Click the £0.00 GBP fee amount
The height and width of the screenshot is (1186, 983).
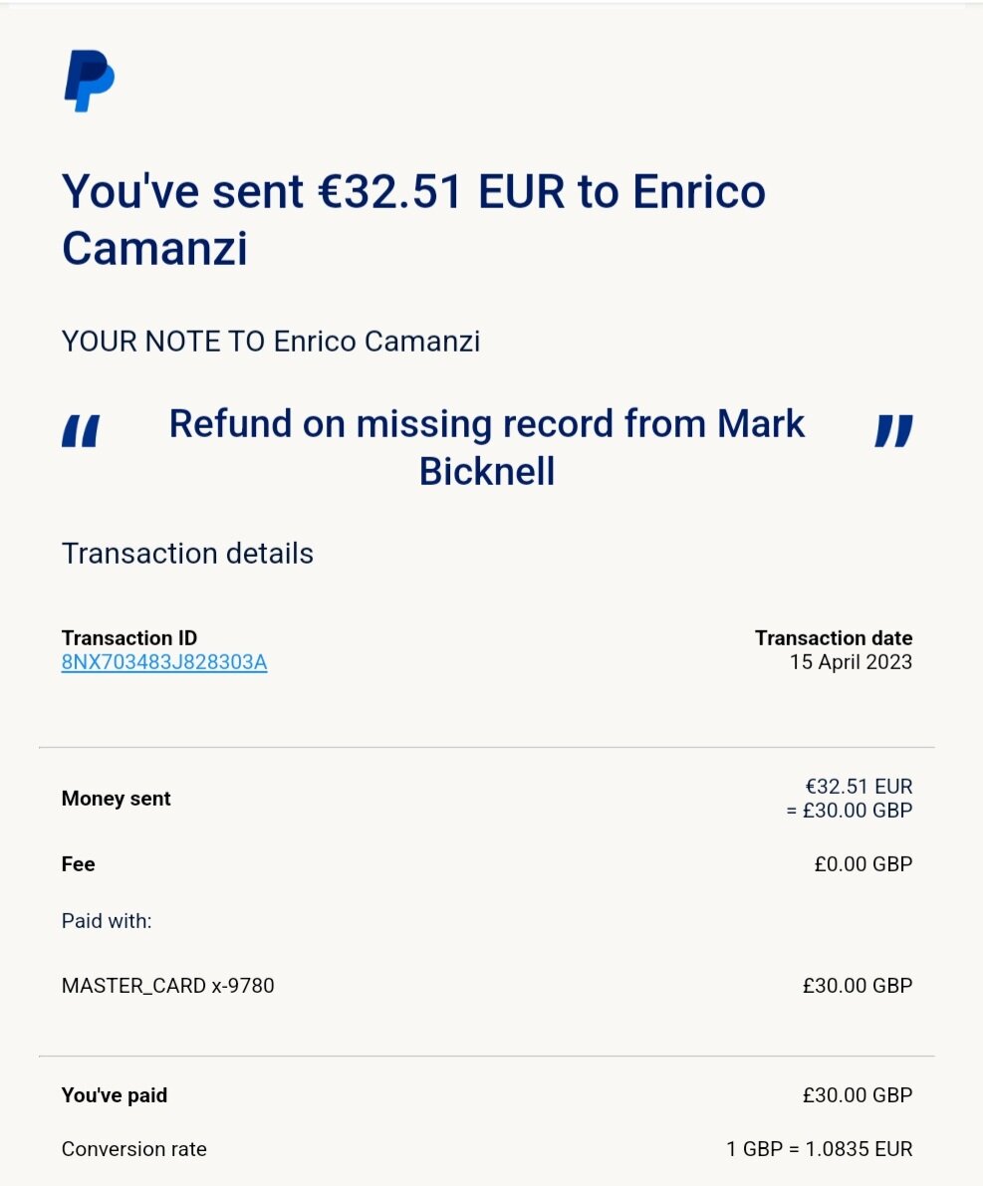[x=863, y=863]
